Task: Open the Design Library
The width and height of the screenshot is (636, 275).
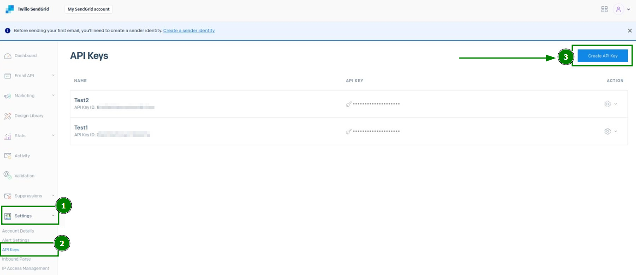Action: click(8, 115)
